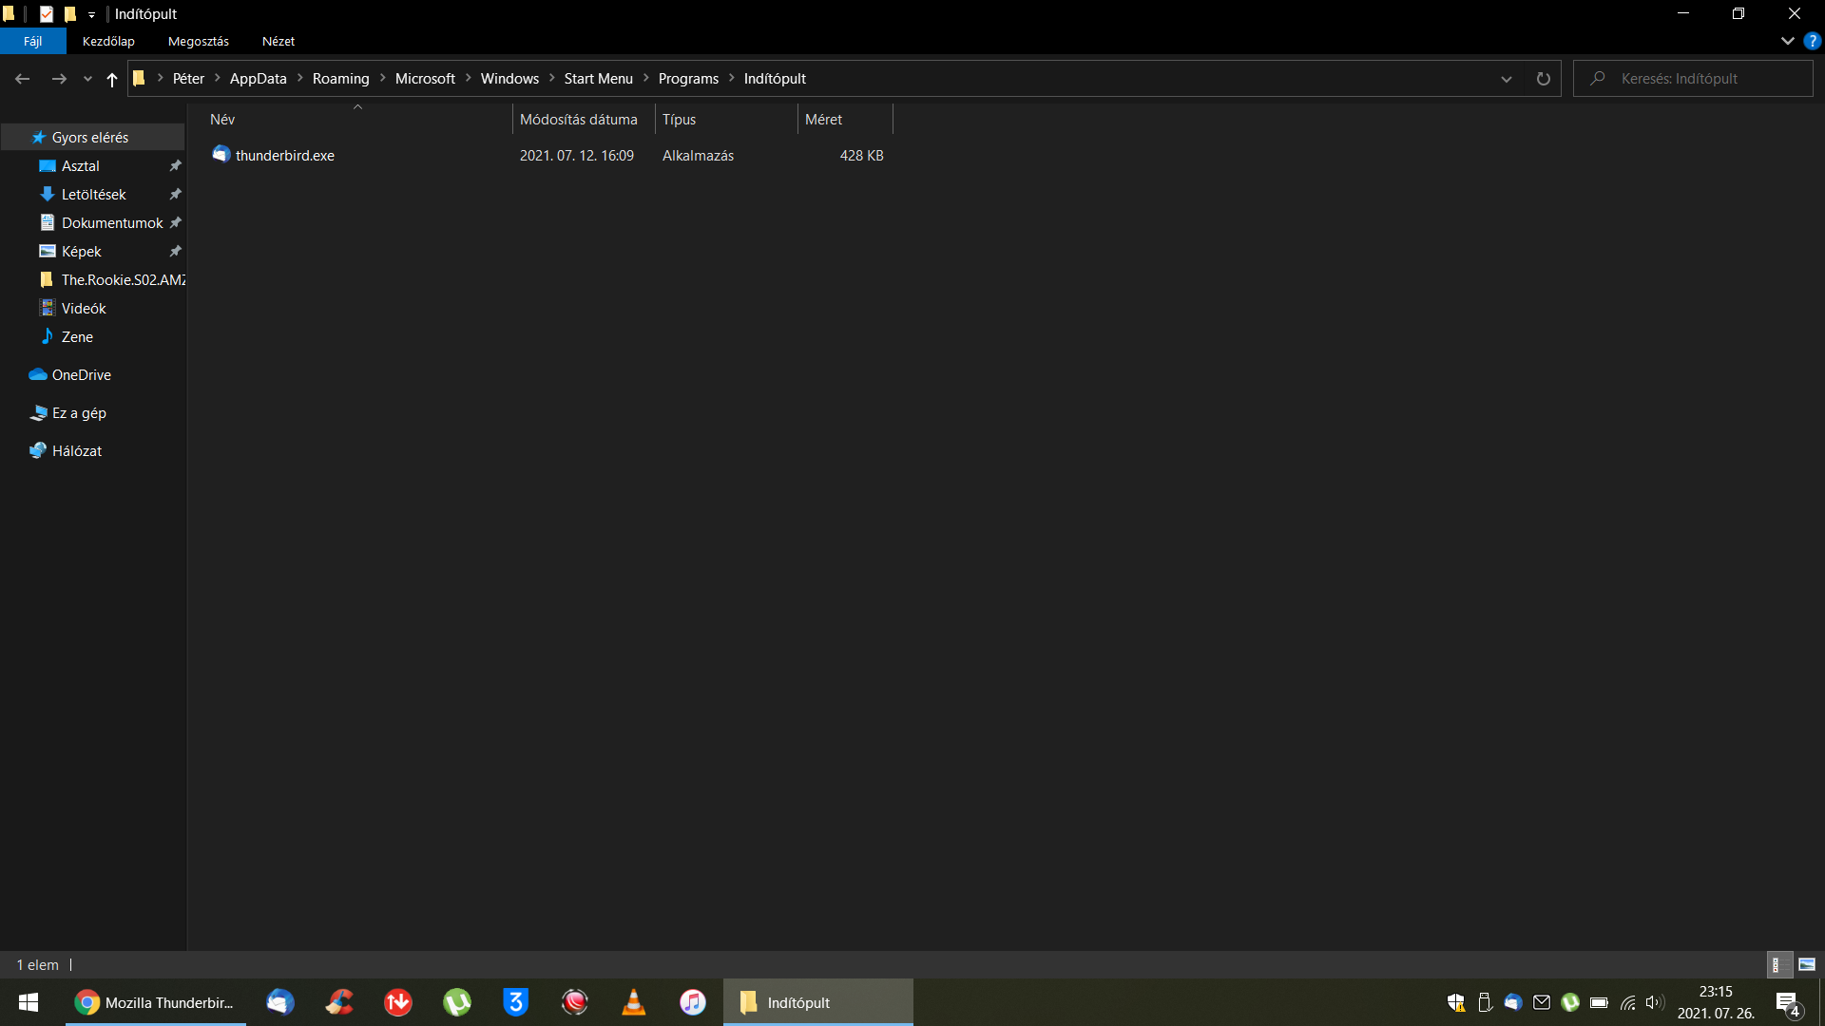The image size is (1825, 1026).
Task: Sort by the Típus column header
Action: tap(726, 120)
